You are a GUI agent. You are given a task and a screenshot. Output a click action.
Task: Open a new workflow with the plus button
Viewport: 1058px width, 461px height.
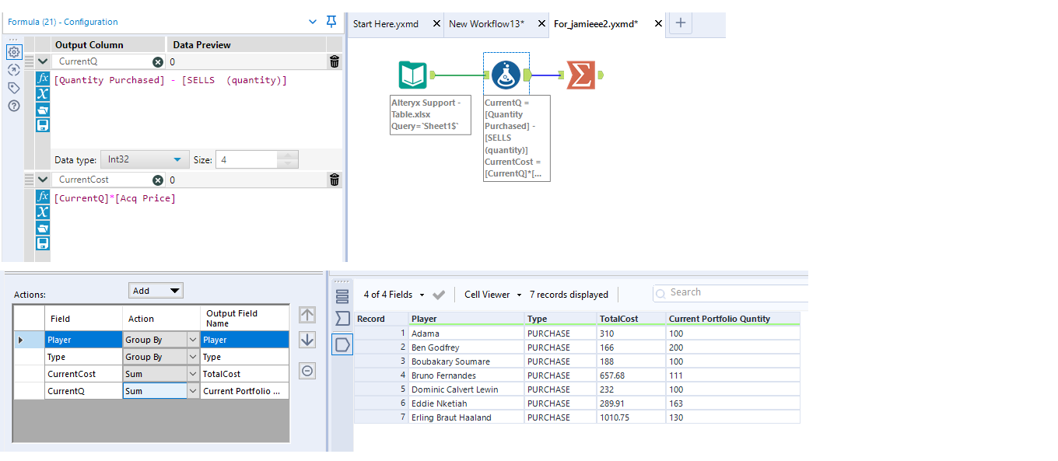[x=681, y=23]
